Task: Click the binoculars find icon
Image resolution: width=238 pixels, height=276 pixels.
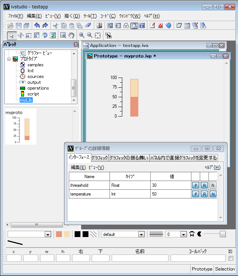Action: coord(126,25)
